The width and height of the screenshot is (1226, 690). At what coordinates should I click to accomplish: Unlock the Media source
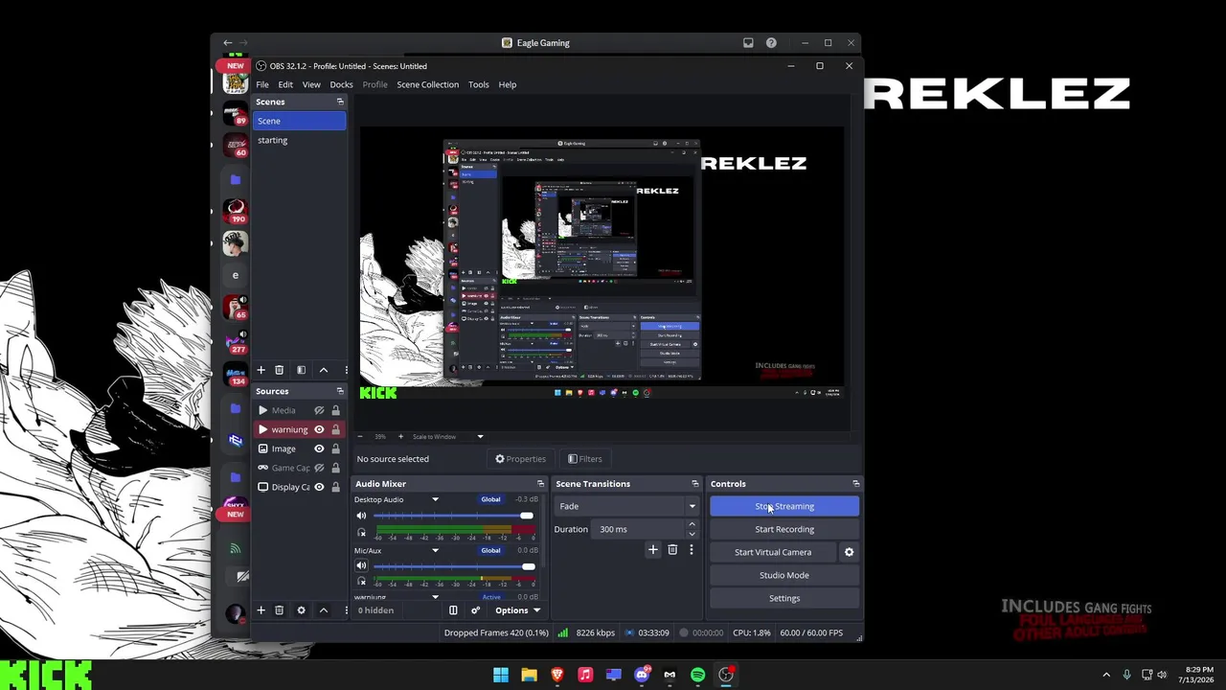pyautogui.click(x=335, y=410)
